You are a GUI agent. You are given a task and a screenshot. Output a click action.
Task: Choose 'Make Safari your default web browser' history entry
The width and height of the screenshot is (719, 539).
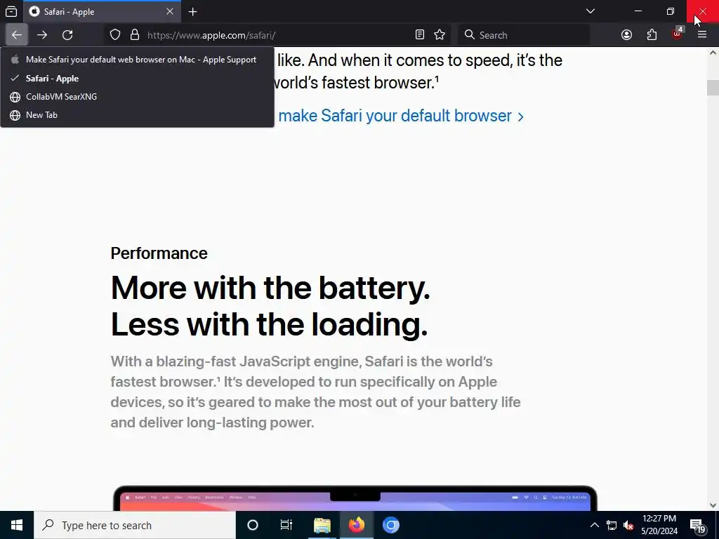pyautogui.click(x=137, y=60)
